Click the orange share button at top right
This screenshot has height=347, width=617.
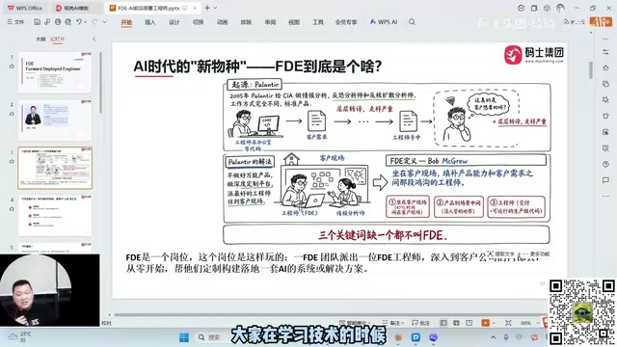tap(601, 22)
